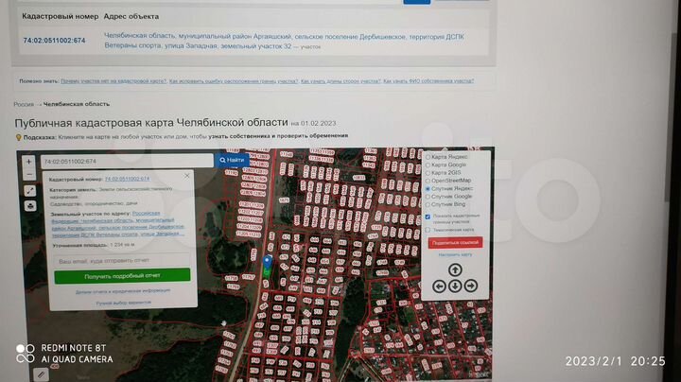Click the Найти search button
681x382 pixels.
(232, 161)
